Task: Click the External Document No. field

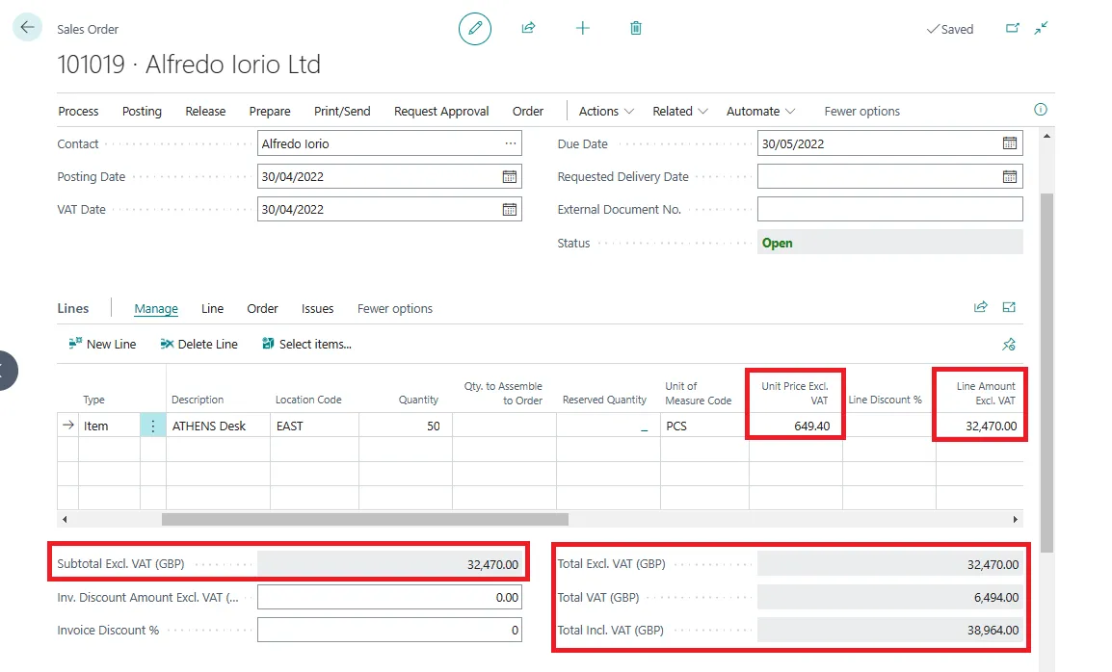Action: click(x=889, y=209)
